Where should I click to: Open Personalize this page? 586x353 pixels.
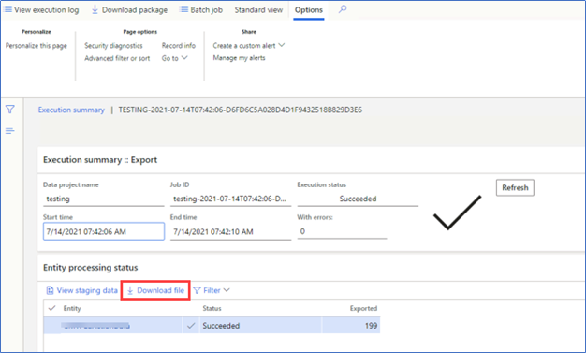click(x=37, y=46)
